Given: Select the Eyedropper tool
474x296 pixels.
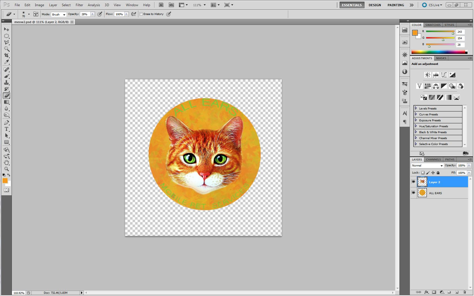Looking at the screenshot, I should click(6, 62).
